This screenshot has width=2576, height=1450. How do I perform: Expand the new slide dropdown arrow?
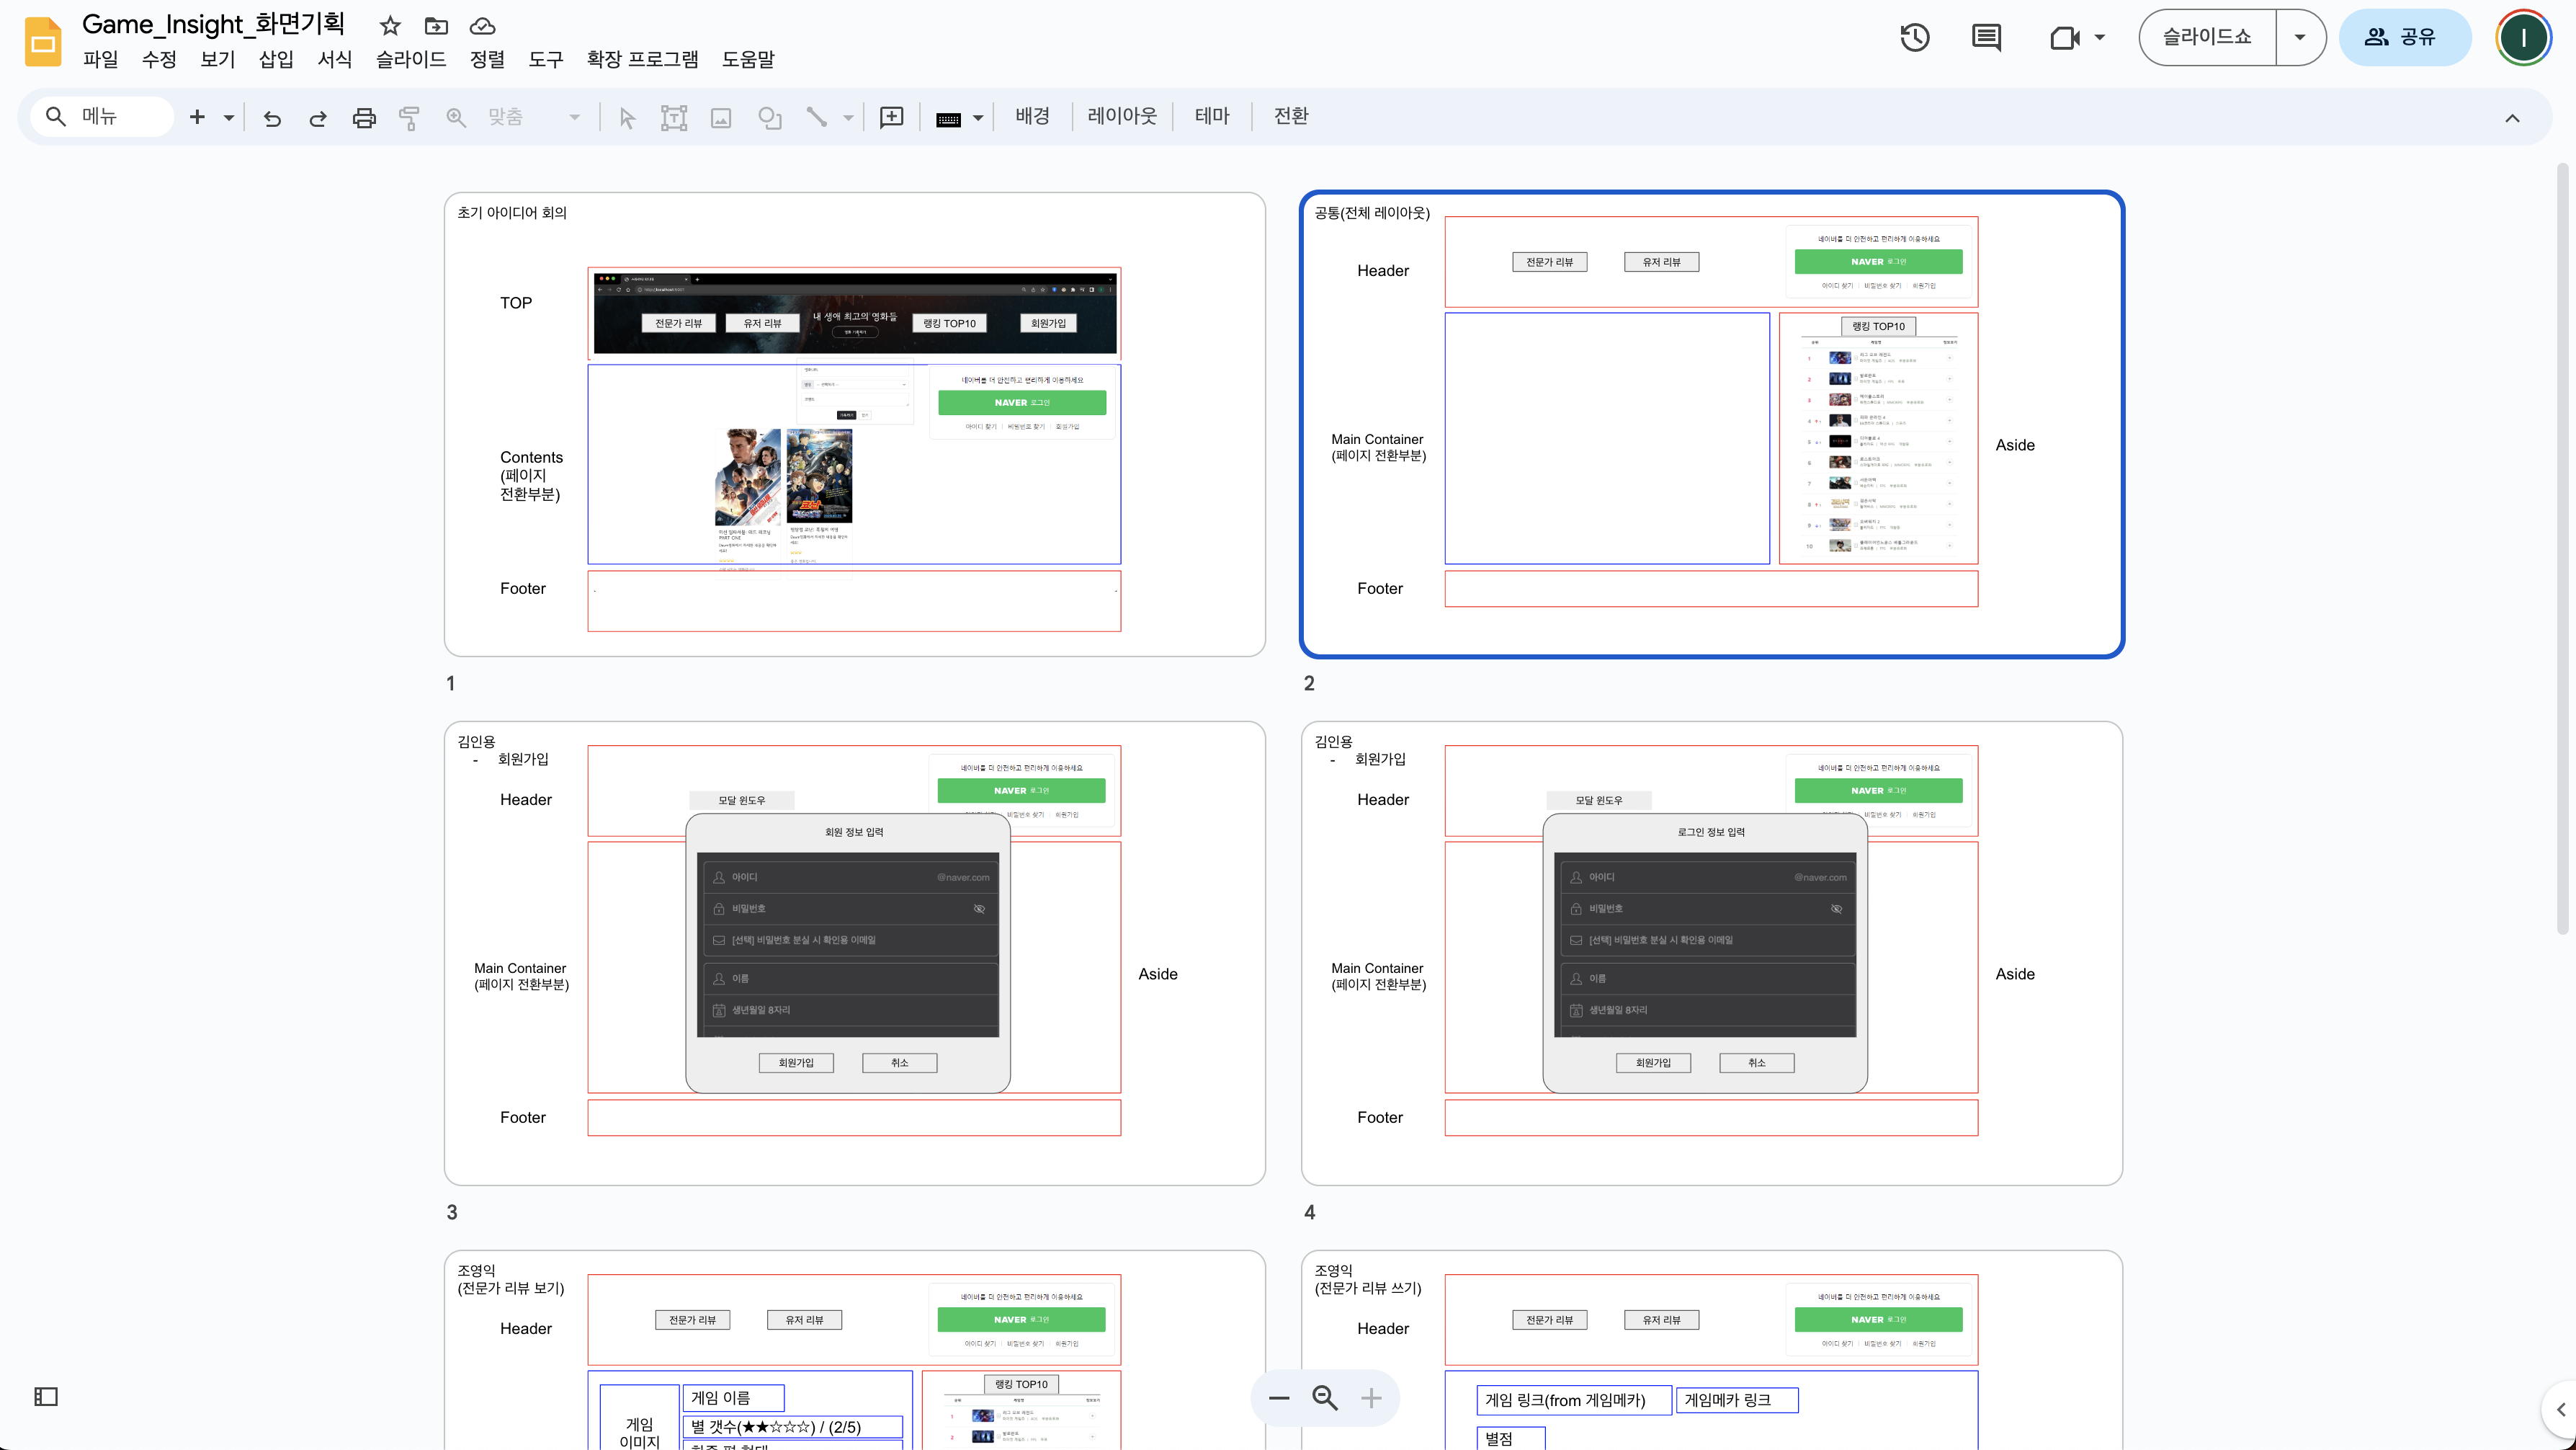coord(229,118)
